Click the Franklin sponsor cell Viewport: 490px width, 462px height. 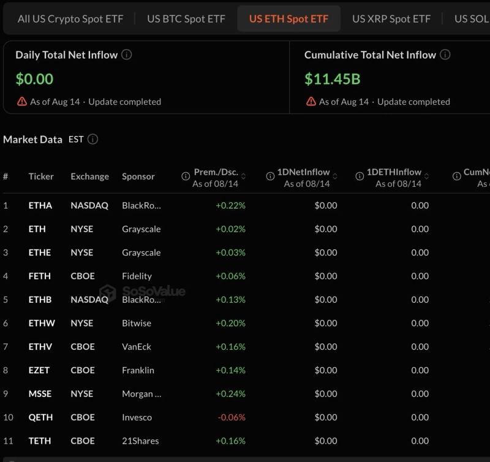coord(138,370)
